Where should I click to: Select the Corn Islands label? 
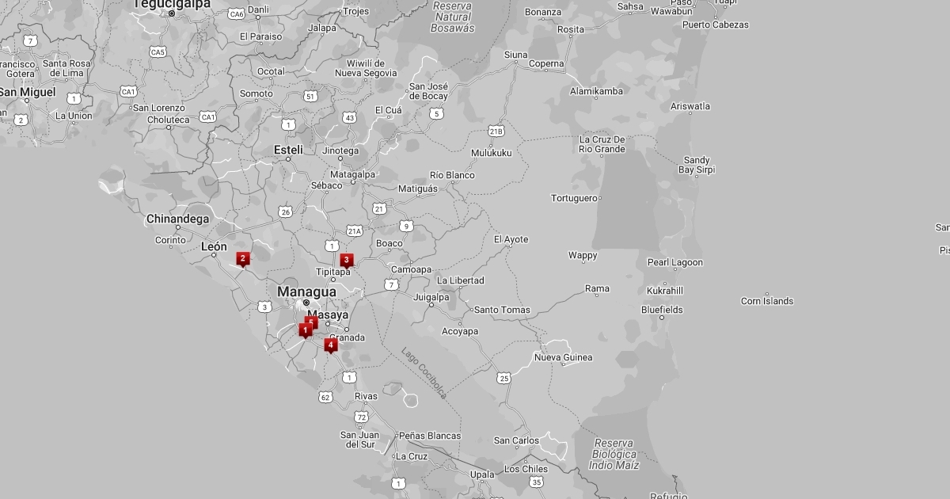tap(766, 301)
